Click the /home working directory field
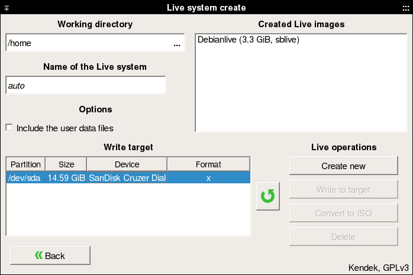 [86, 44]
